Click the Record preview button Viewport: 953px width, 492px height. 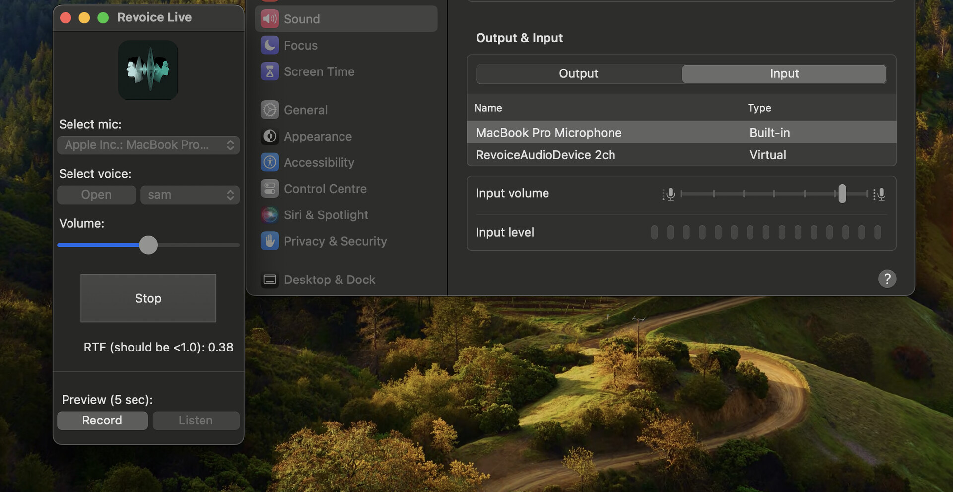click(x=102, y=421)
